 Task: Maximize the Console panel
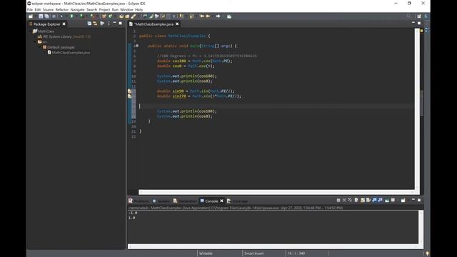coord(419,200)
